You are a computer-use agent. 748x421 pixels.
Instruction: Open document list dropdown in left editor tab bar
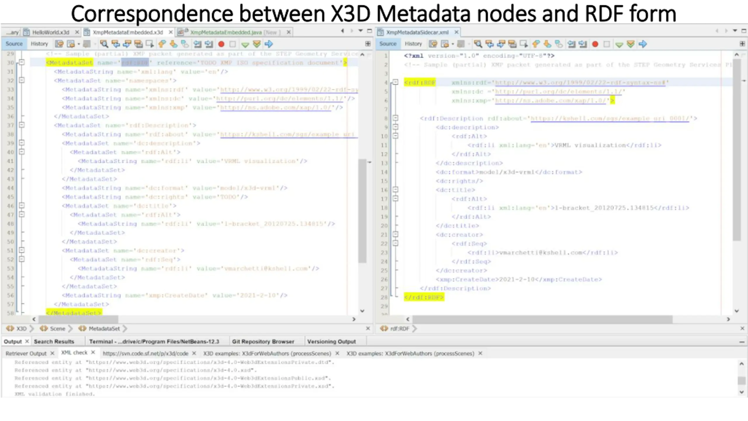click(361, 31)
